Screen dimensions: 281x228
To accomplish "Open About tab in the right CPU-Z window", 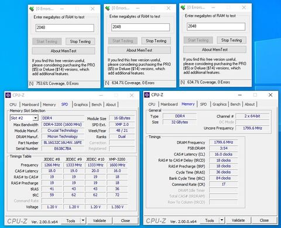I will click(x=249, y=104).
